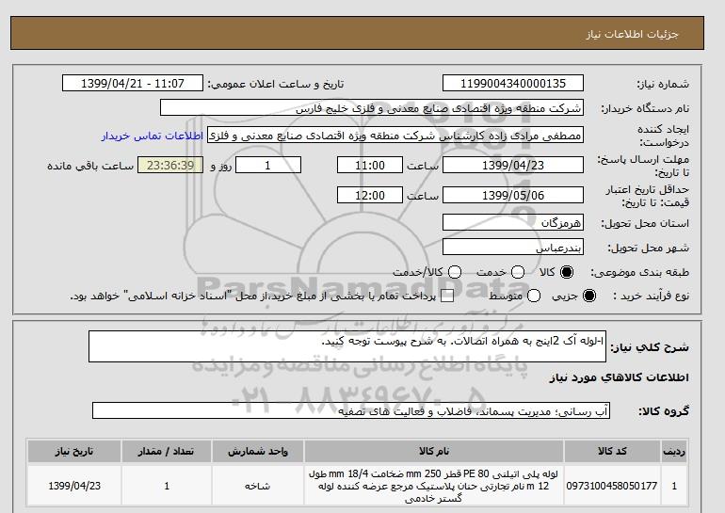Select the خدمت radio button
Image resolution: width=725 pixels, height=513 pixels.
pyautogui.click(x=518, y=272)
